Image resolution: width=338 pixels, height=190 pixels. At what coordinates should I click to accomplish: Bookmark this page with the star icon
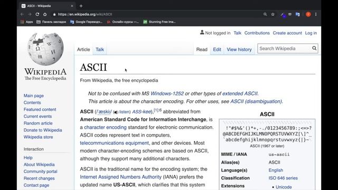click(273, 14)
